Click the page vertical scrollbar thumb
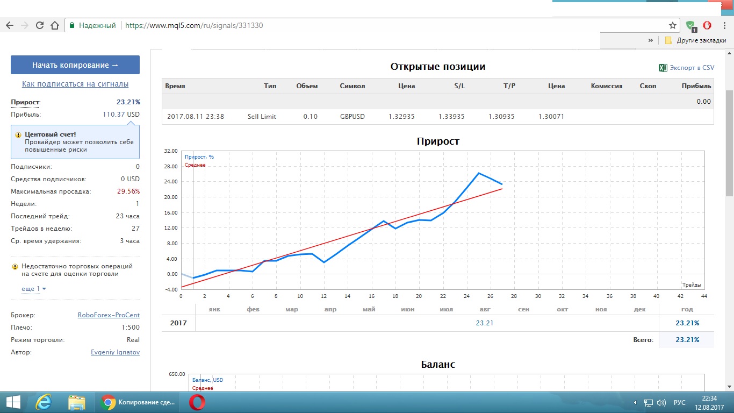This screenshot has width=734, height=413. coord(729,143)
